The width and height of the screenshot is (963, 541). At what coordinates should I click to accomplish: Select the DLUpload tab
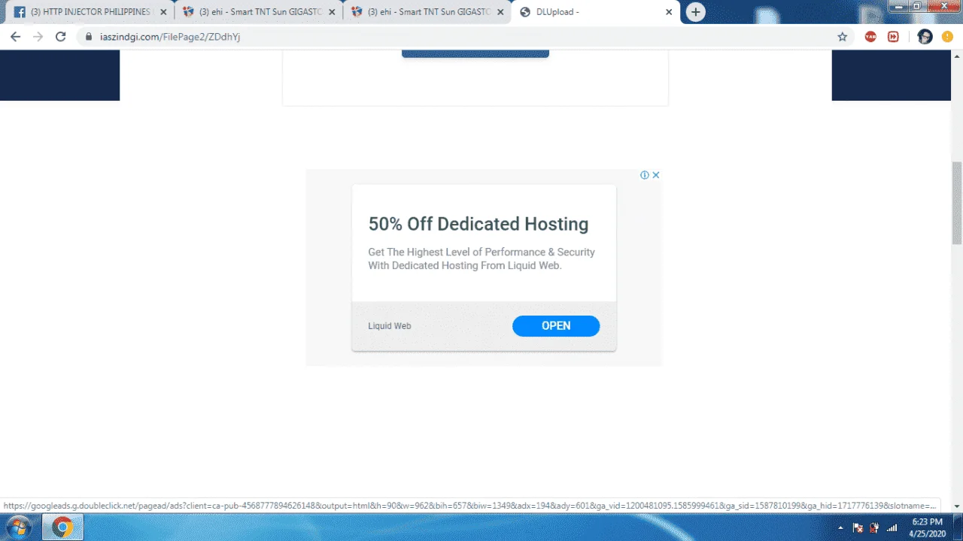[595, 12]
